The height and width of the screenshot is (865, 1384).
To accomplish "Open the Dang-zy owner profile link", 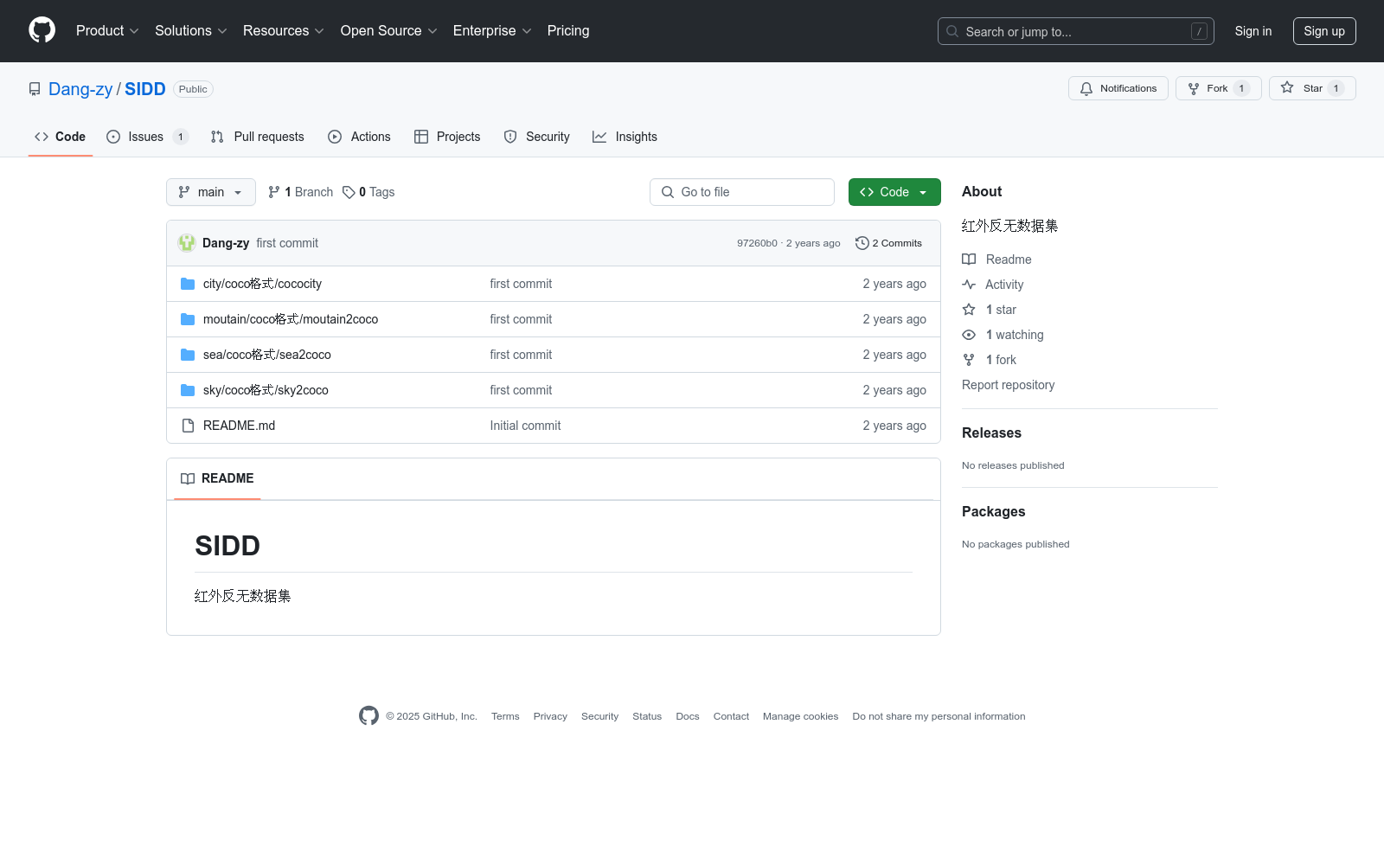I will [x=80, y=89].
